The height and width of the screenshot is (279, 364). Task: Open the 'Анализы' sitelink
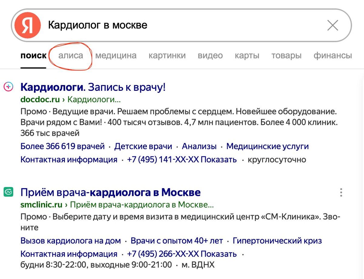click(199, 146)
